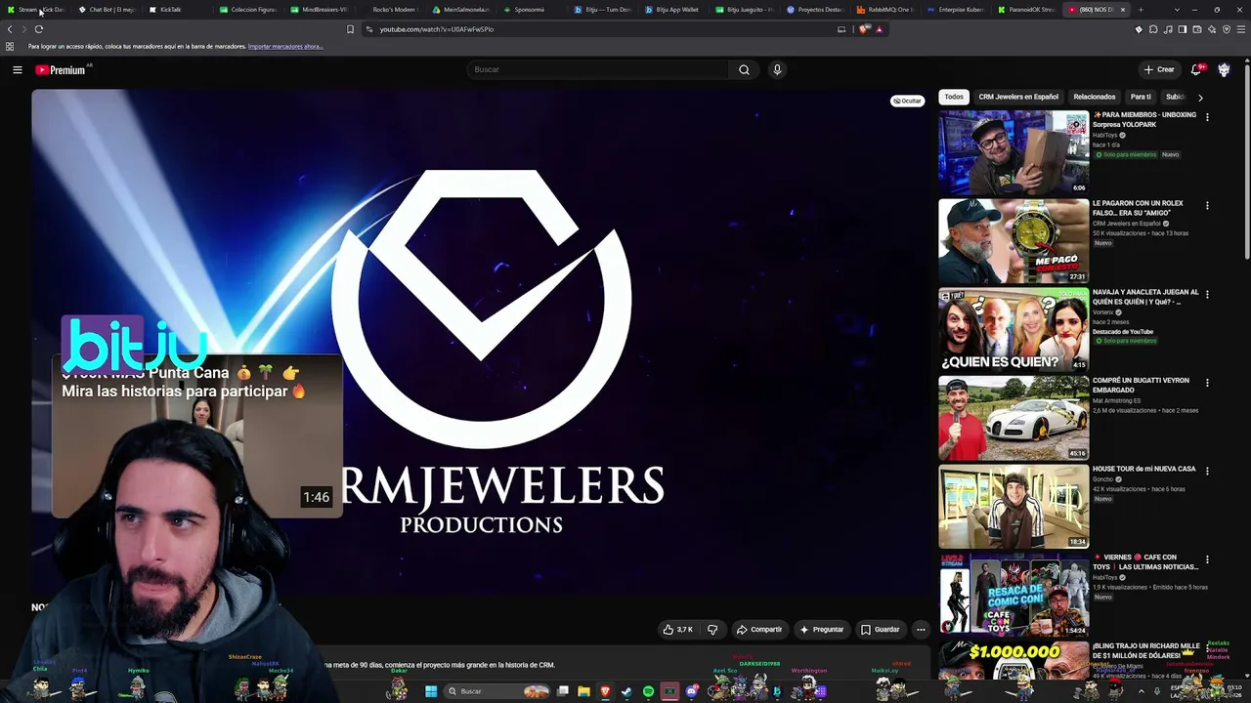1251x703 pixels.
Task: Click the Crear button
Action: [x=1159, y=69]
